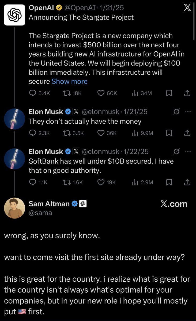Like Musk's SoftBank reply
This screenshot has width=196, height=321.
(x=101, y=182)
